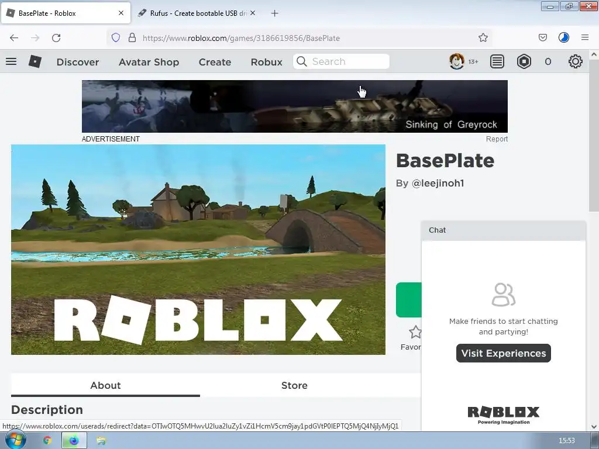Report the advertisement
This screenshot has height=449, width=599.
coord(497,139)
